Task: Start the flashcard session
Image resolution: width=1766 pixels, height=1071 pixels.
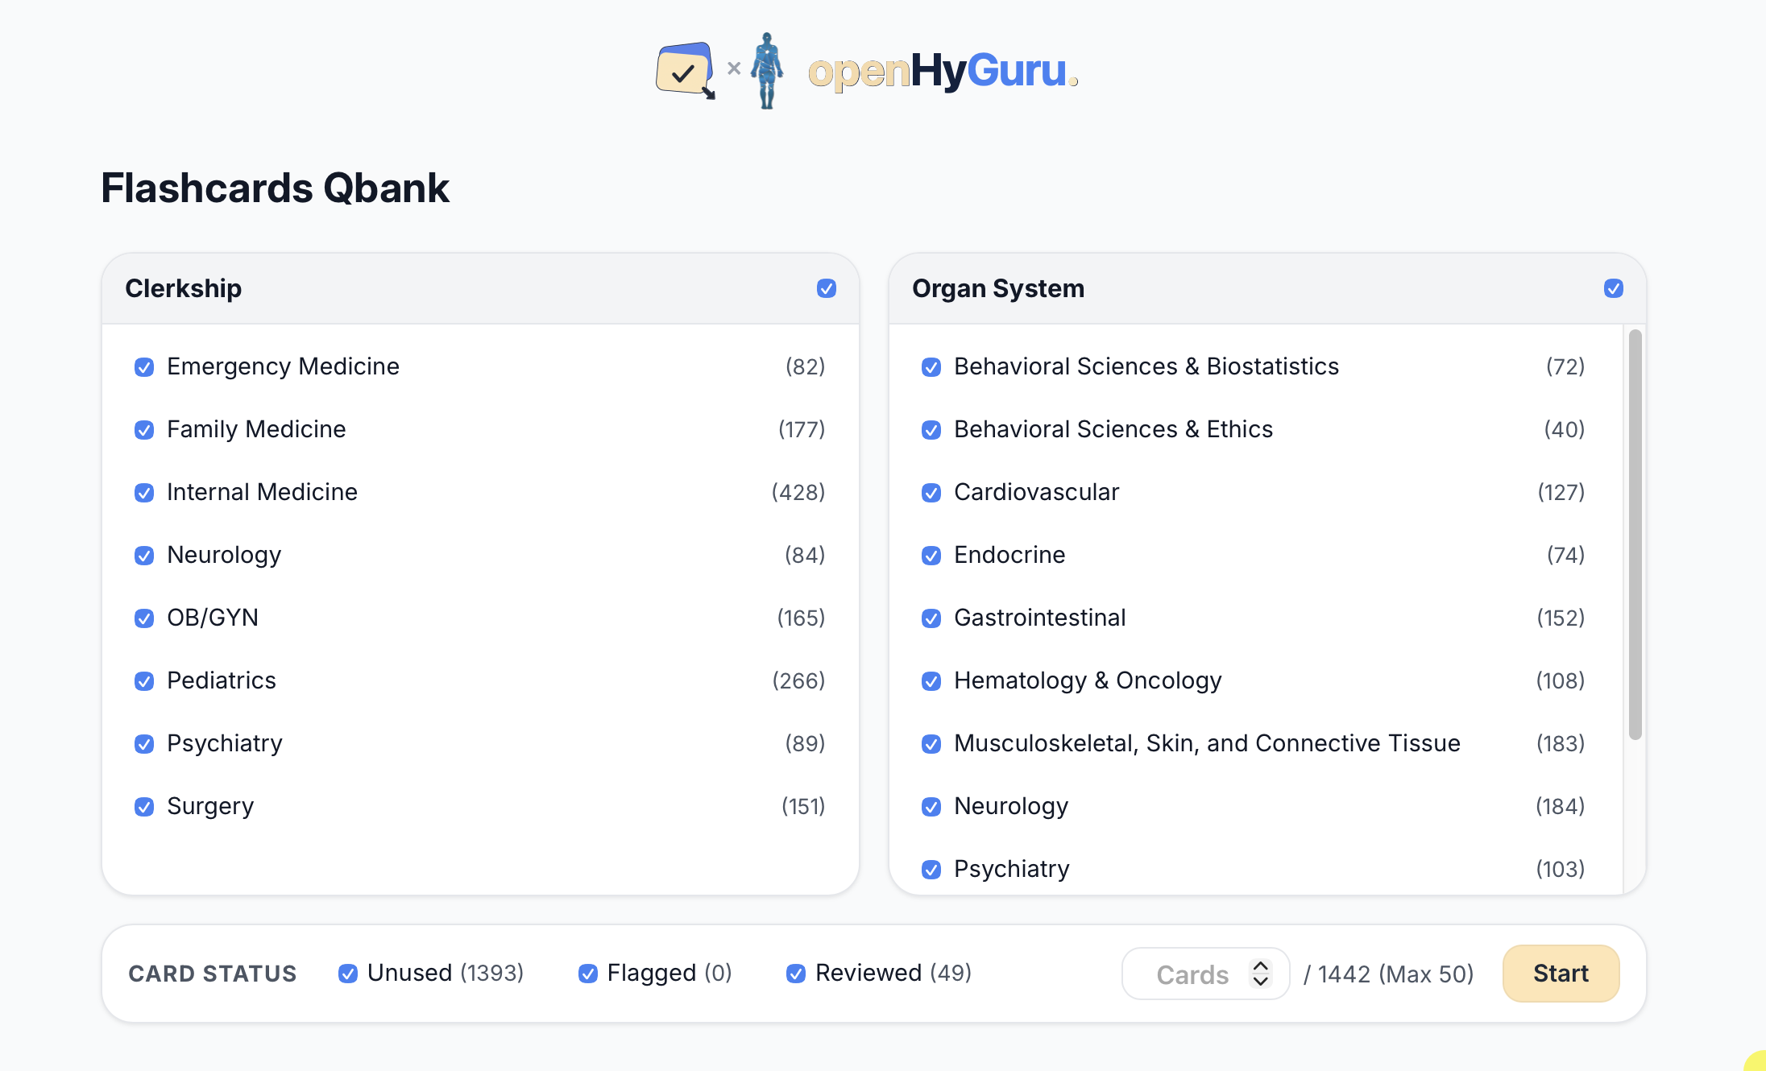Action: click(1561, 974)
